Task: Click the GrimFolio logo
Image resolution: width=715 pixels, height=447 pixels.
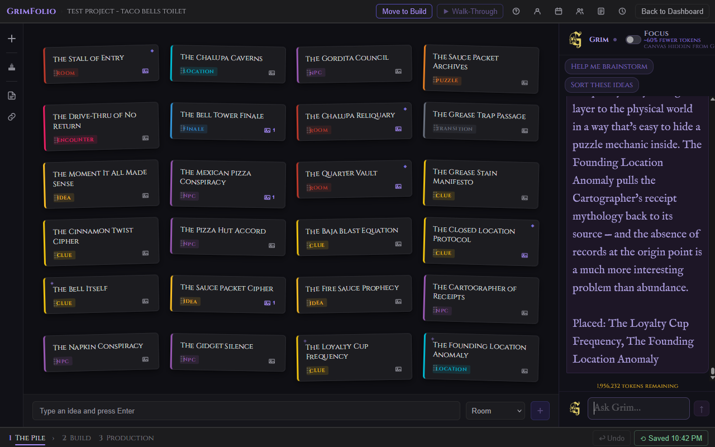Action: click(31, 11)
